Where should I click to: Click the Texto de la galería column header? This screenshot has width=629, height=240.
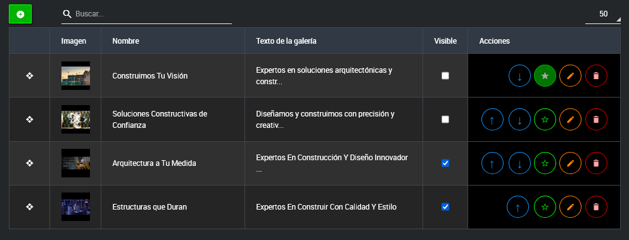pyautogui.click(x=286, y=41)
